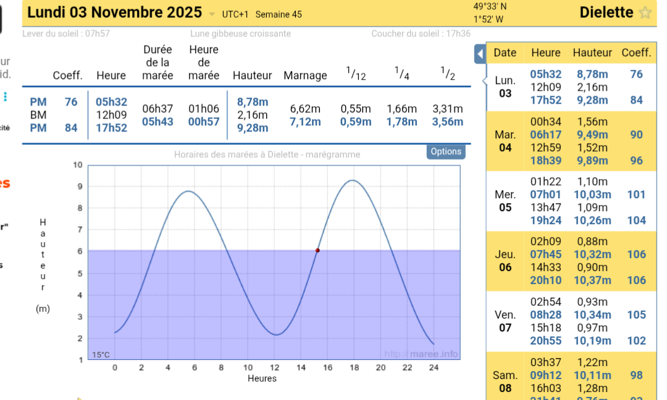Add Dielette to favorites with star icon

(x=645, y=13)
